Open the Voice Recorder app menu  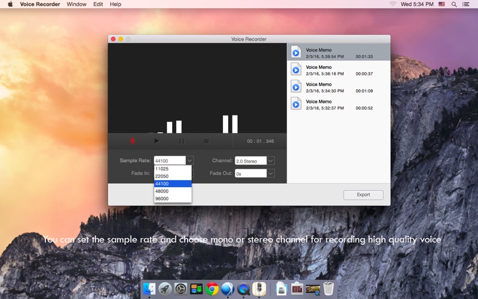(40, 4)
